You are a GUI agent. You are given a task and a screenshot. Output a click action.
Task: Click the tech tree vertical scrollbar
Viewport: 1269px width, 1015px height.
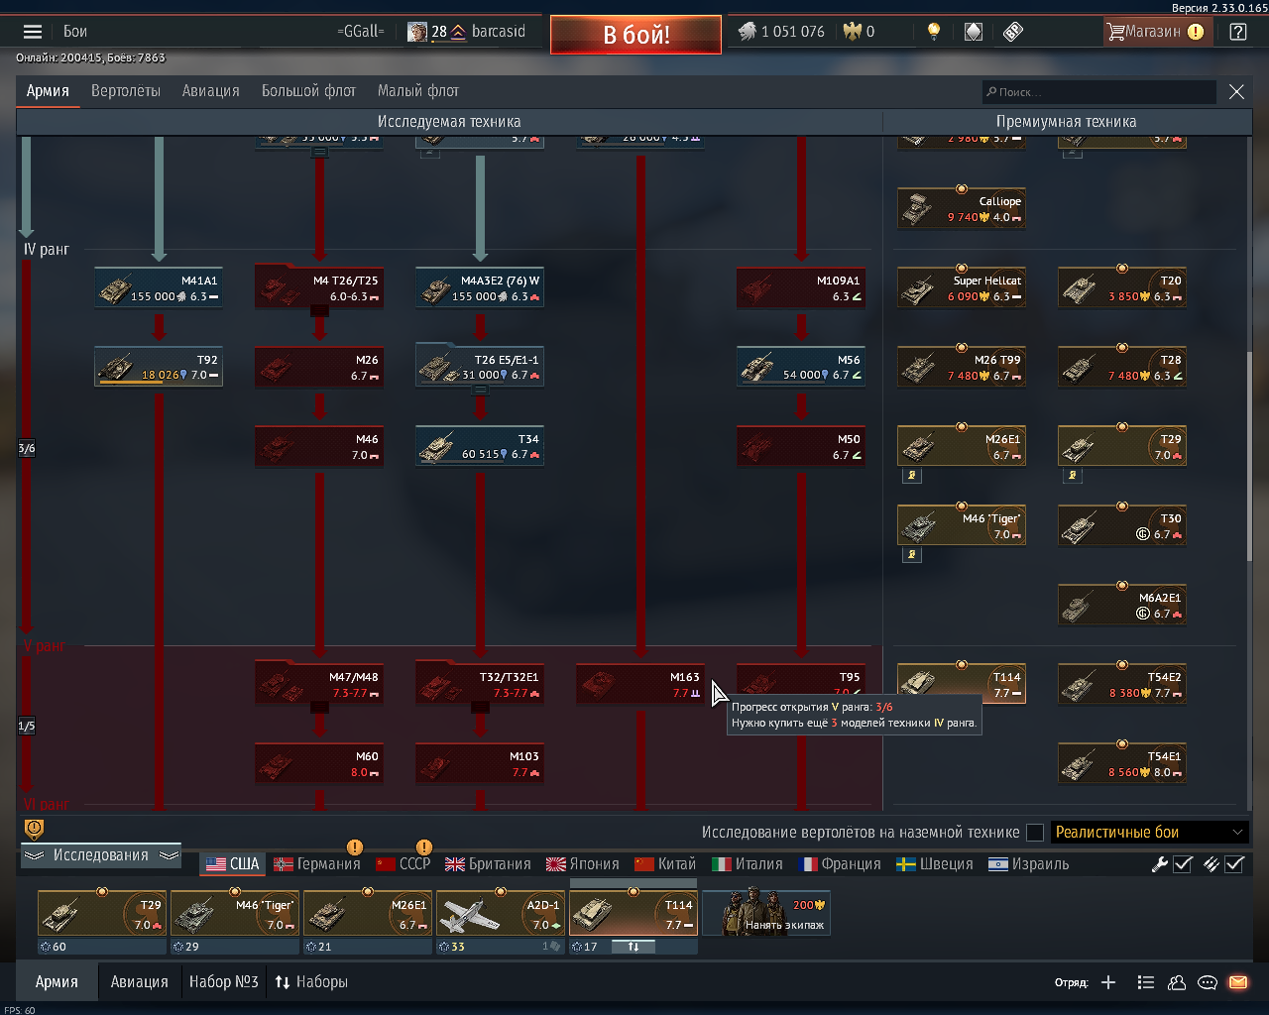click(1249, 456)
